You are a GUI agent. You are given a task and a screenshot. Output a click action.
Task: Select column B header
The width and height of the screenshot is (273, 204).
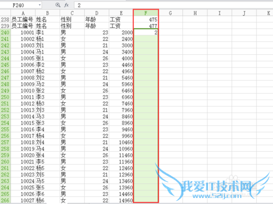48,13
